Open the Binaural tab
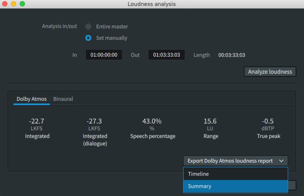Screen dimensions: 304x196 coord(63,99)
